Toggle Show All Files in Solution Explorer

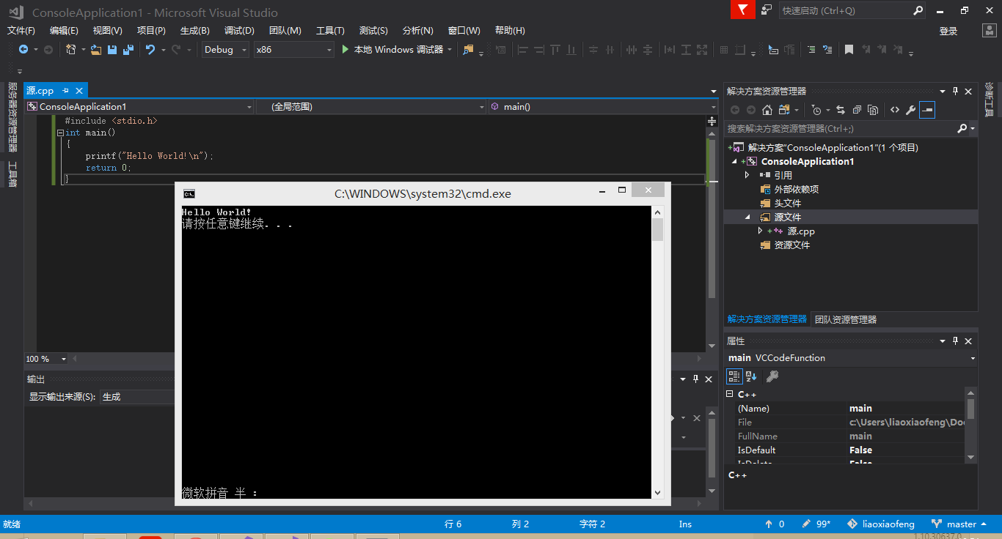pos(873,110)
